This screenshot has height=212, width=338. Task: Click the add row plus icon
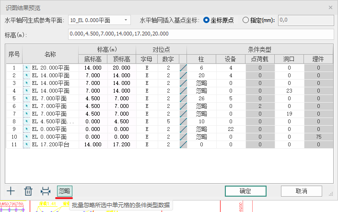tap(10, 191)
